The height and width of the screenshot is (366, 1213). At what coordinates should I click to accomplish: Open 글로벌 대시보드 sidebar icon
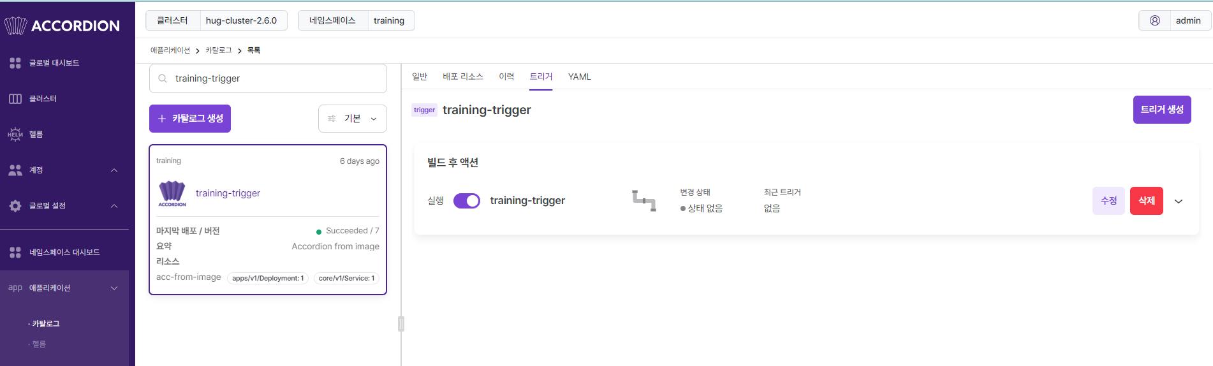tap(15, 63)
